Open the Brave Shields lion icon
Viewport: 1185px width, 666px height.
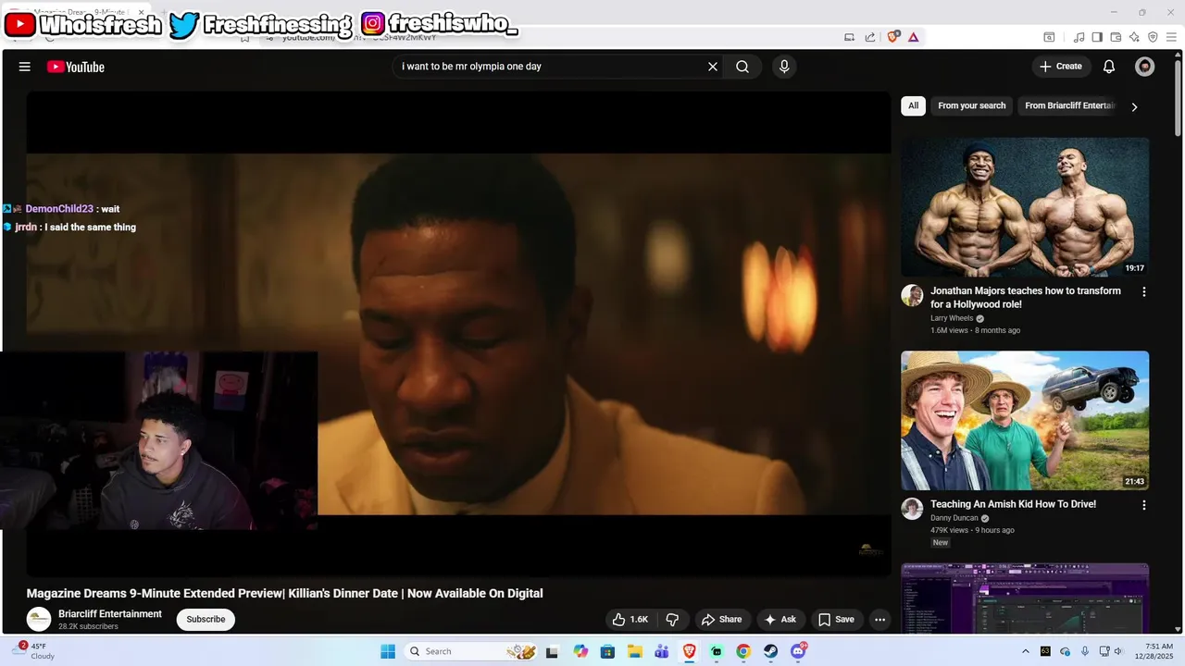[893, 37]
